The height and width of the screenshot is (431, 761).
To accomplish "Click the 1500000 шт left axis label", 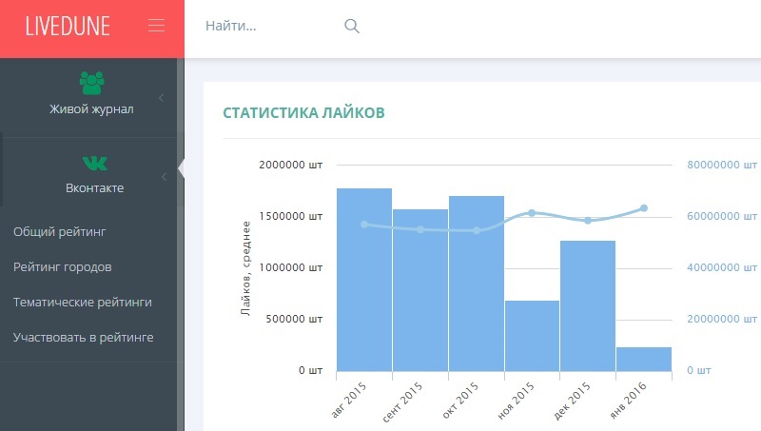I will click(x=291, y=217).
